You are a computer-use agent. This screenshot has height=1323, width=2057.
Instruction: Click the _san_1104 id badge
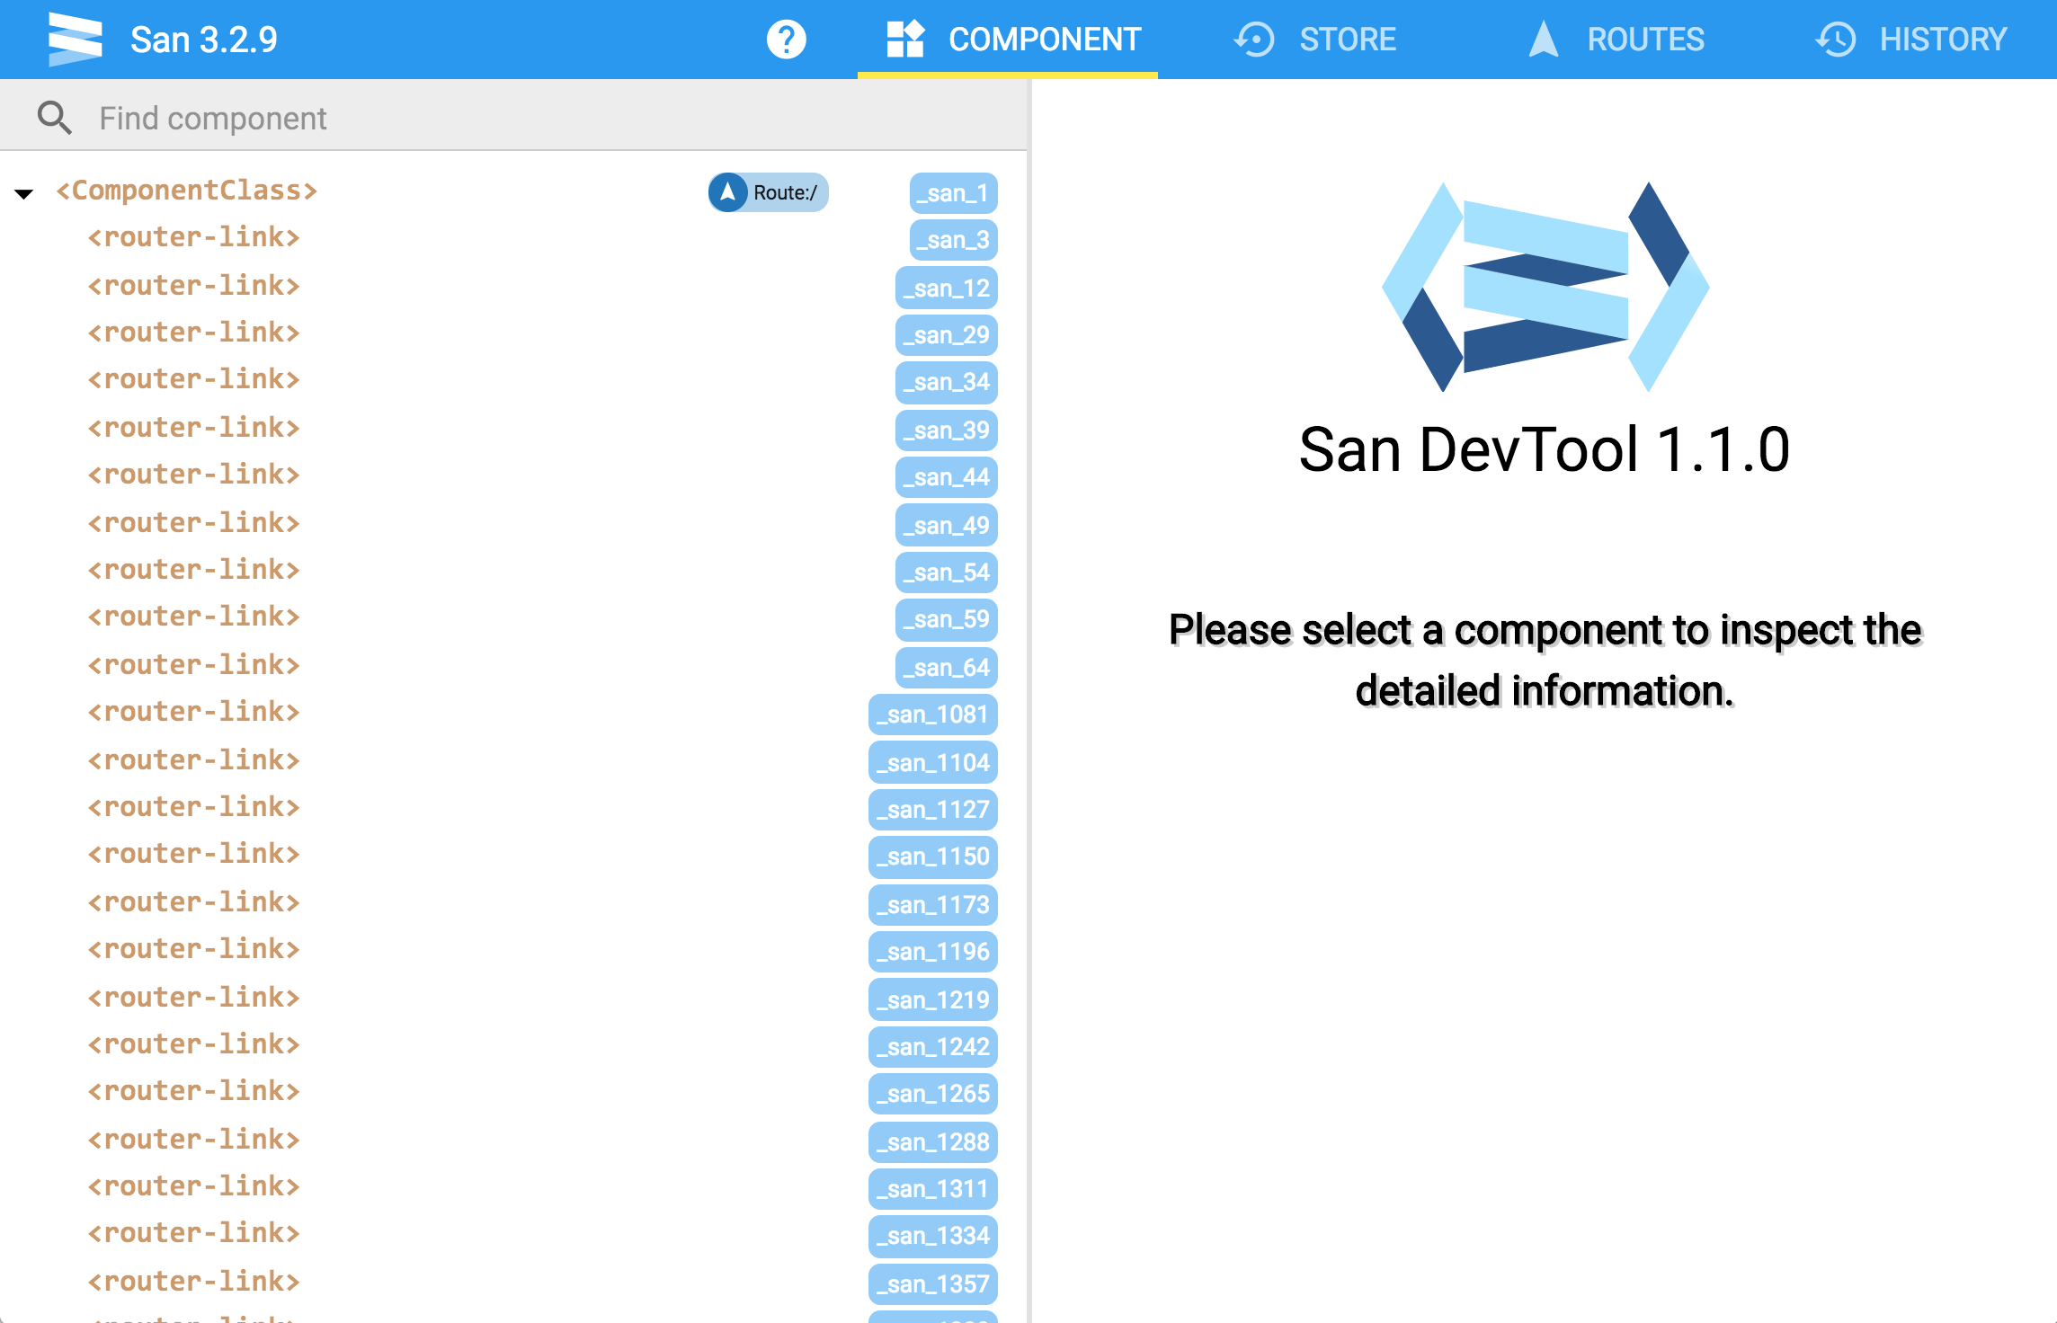933,763
